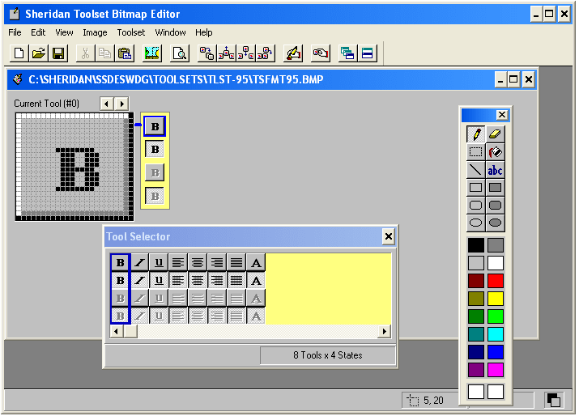Pick the bright red color swatch
579x416 pixels.
coord(495,281)
